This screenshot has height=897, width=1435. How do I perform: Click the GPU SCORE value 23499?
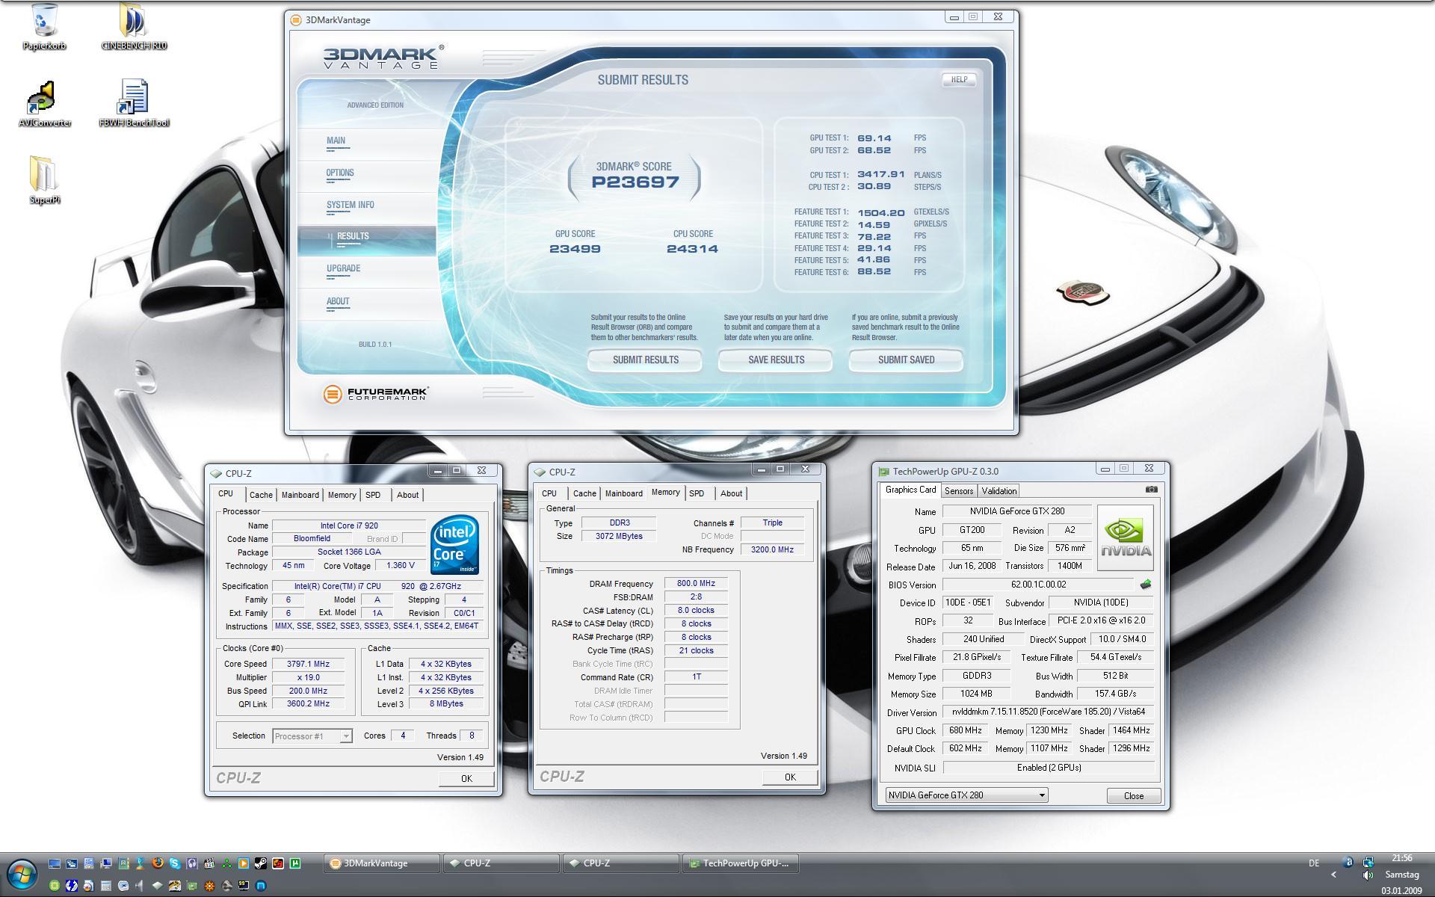(575, 249)
